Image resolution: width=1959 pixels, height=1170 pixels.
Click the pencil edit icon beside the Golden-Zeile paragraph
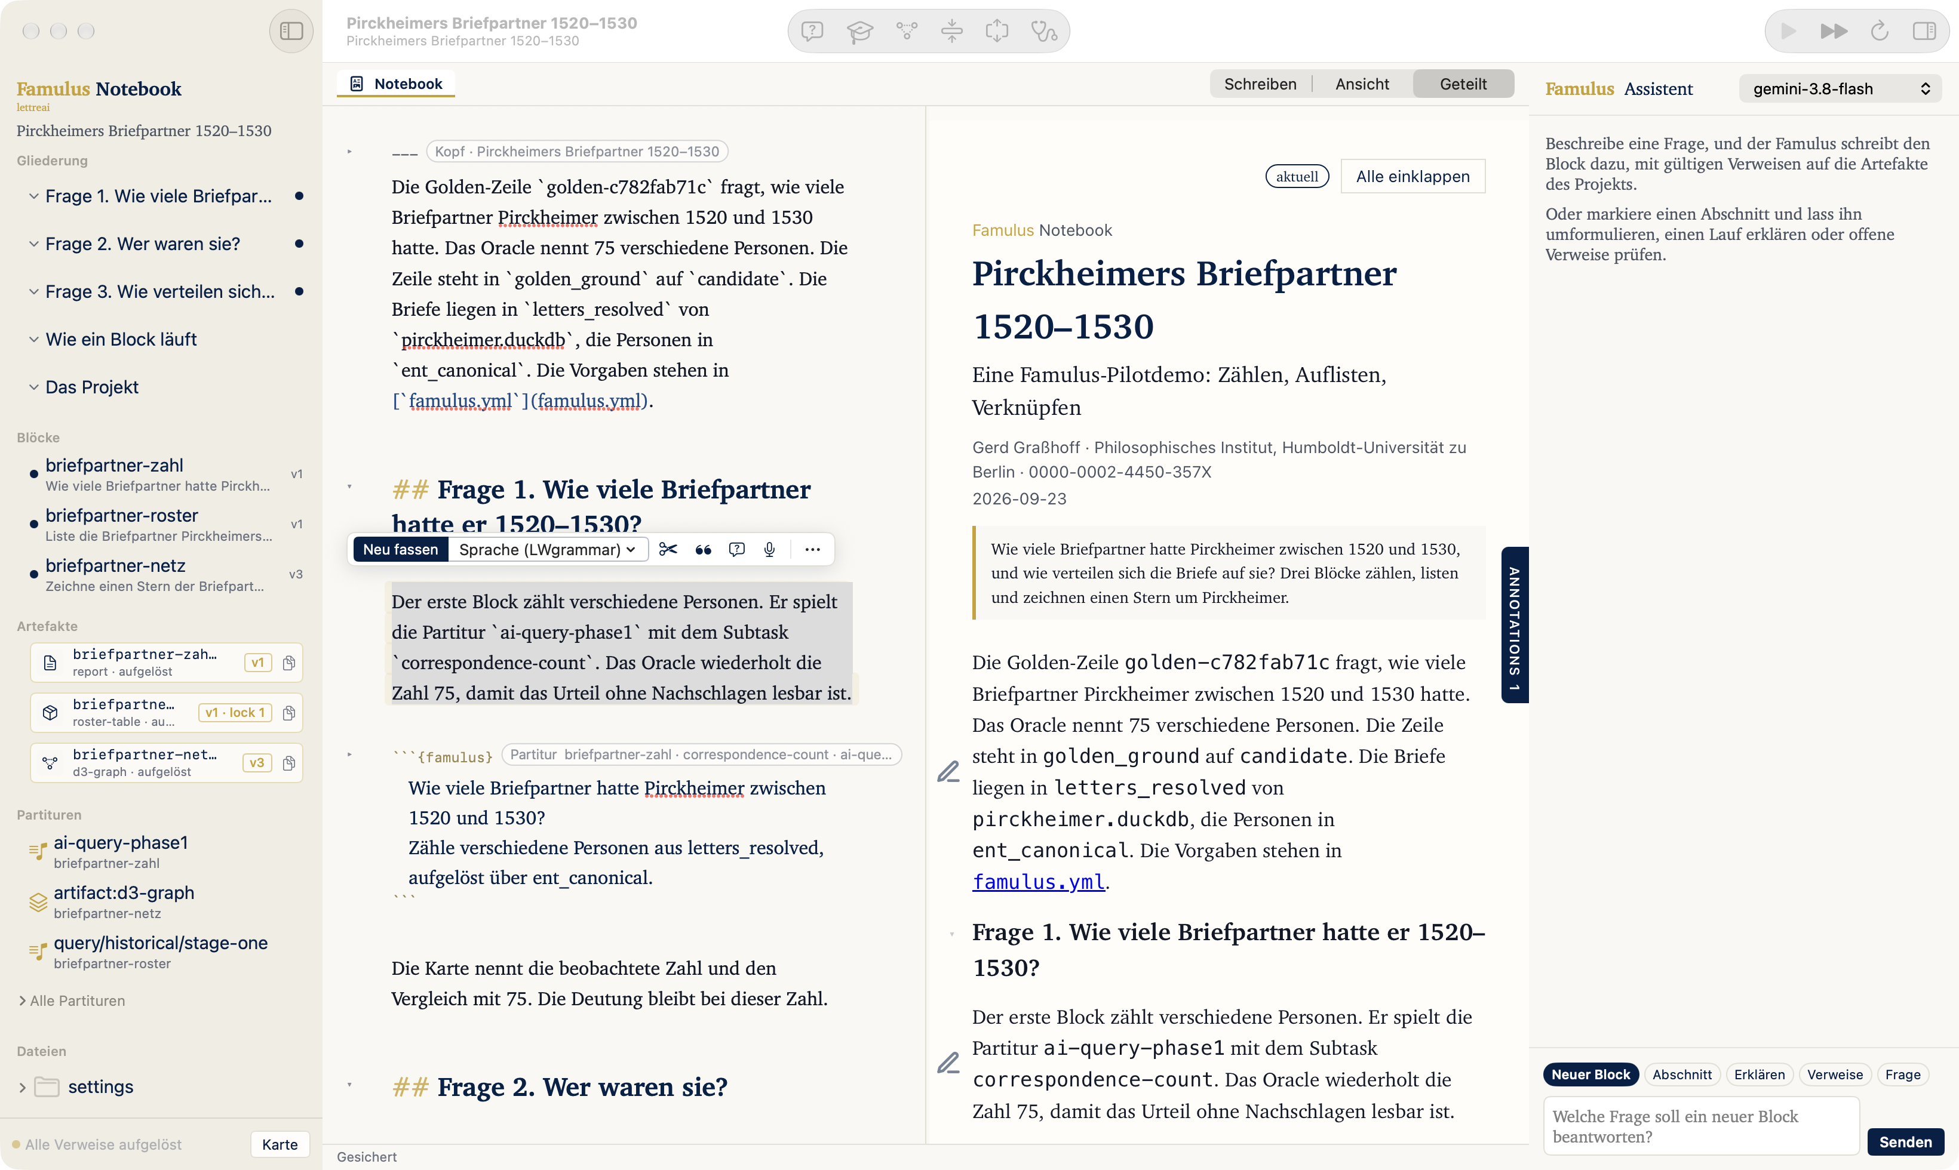click(948, 771)
